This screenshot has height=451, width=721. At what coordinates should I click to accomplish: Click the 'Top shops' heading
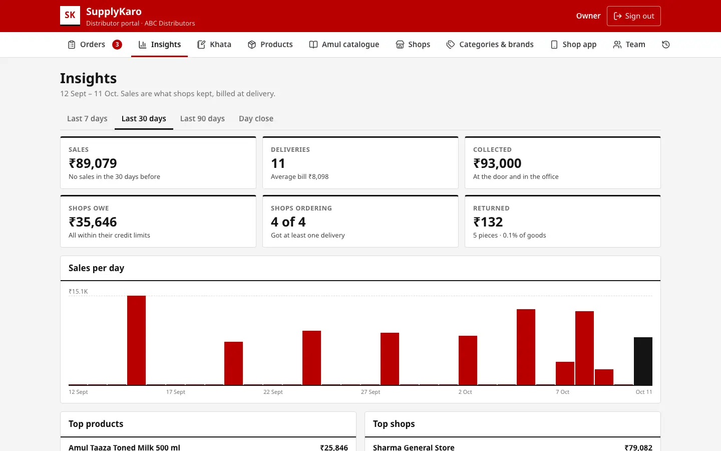coord(394,424)
